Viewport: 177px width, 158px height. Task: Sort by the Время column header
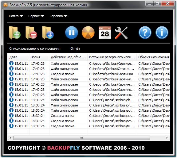(x=39, y=57)
